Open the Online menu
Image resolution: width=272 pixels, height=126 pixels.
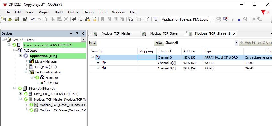pos(73,12)
